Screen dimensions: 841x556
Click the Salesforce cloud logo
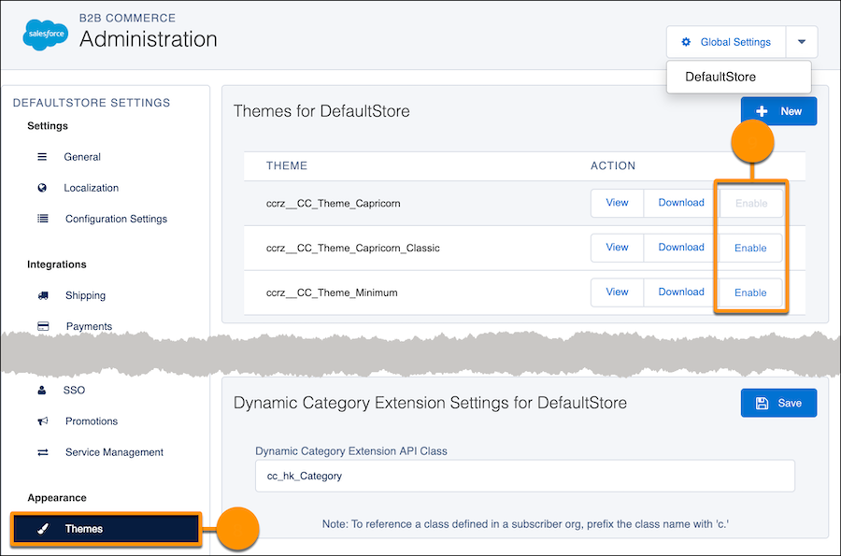pos(46,35)
